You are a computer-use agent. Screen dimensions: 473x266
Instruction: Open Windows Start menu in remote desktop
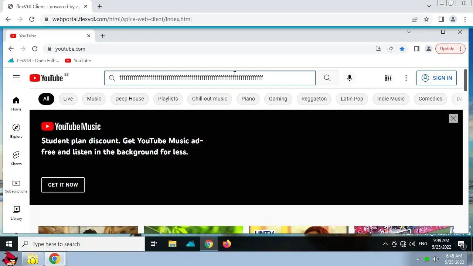point(9,244)
